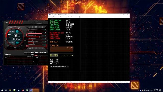The image size is (163, 92).
Task: Open Afterburner settings gear icon
Action: click(x=30, y=48)
